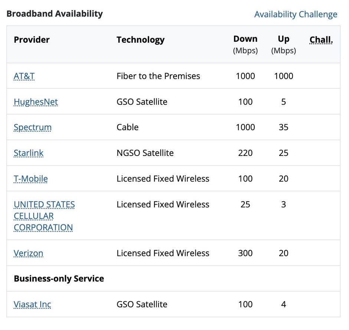Viewport: 349px width, 330px height.
Task: Select the Spectrum provider link
Action: [x=33, y=127]
